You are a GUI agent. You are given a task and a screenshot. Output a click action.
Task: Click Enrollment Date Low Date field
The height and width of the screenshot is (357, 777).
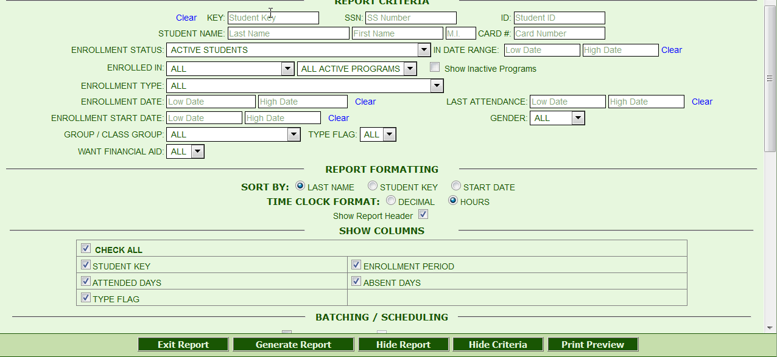click(x=211, y=102)
